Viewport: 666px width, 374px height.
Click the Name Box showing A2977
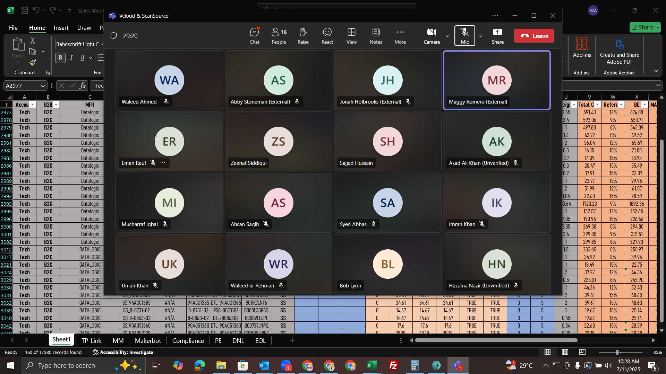[25, 86]
